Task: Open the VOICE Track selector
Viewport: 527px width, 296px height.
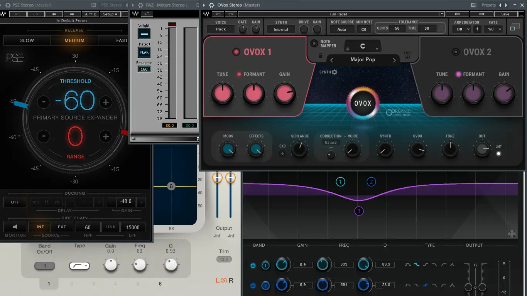Action: click(221, 29)
